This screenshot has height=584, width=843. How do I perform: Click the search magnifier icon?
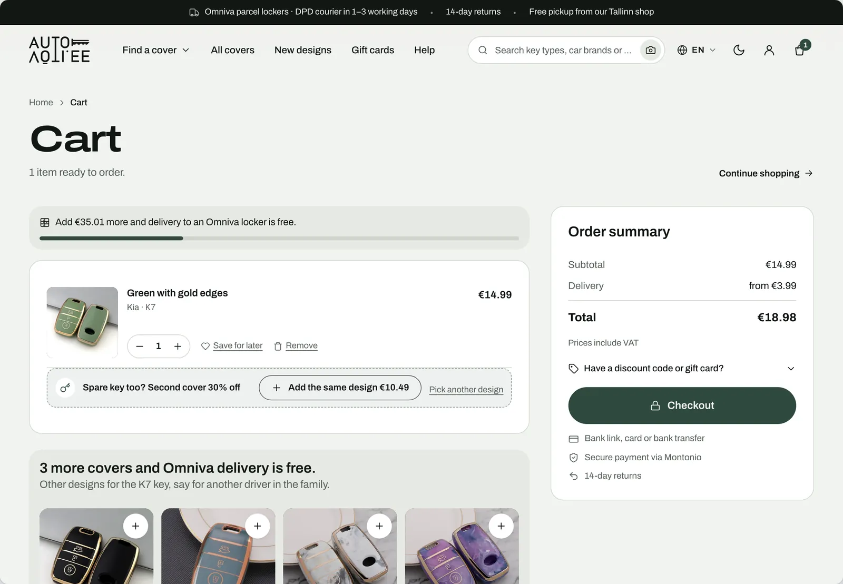tap(483, 50)
